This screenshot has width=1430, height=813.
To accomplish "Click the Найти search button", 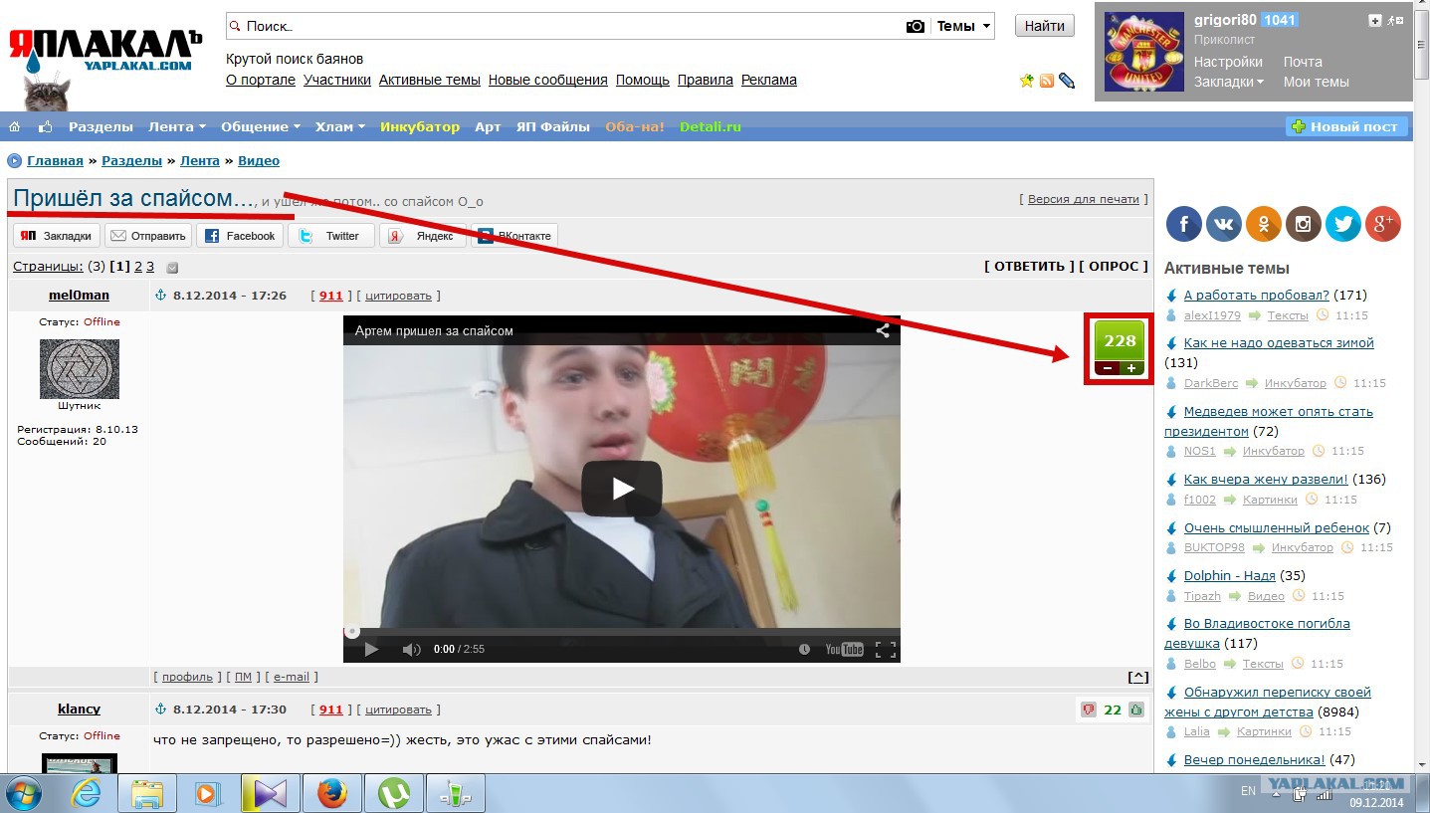I will pyautogui.click(x=1045, y=26).
